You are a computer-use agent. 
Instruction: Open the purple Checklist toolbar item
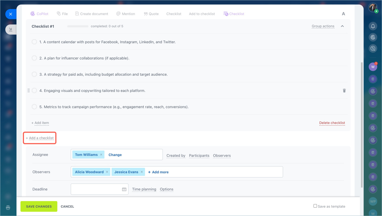[x=234, y=14]
